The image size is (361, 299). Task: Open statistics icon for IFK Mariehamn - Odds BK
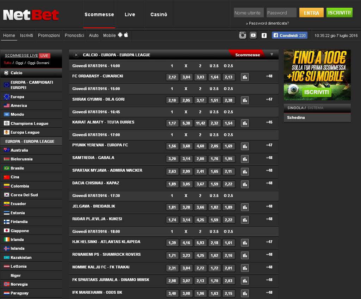tap(245, 293)
